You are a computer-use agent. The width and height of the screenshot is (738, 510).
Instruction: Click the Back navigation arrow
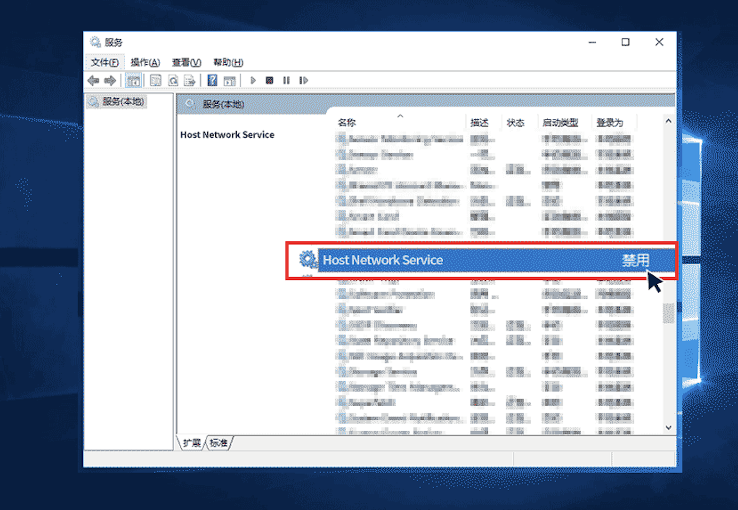[94, 80]
